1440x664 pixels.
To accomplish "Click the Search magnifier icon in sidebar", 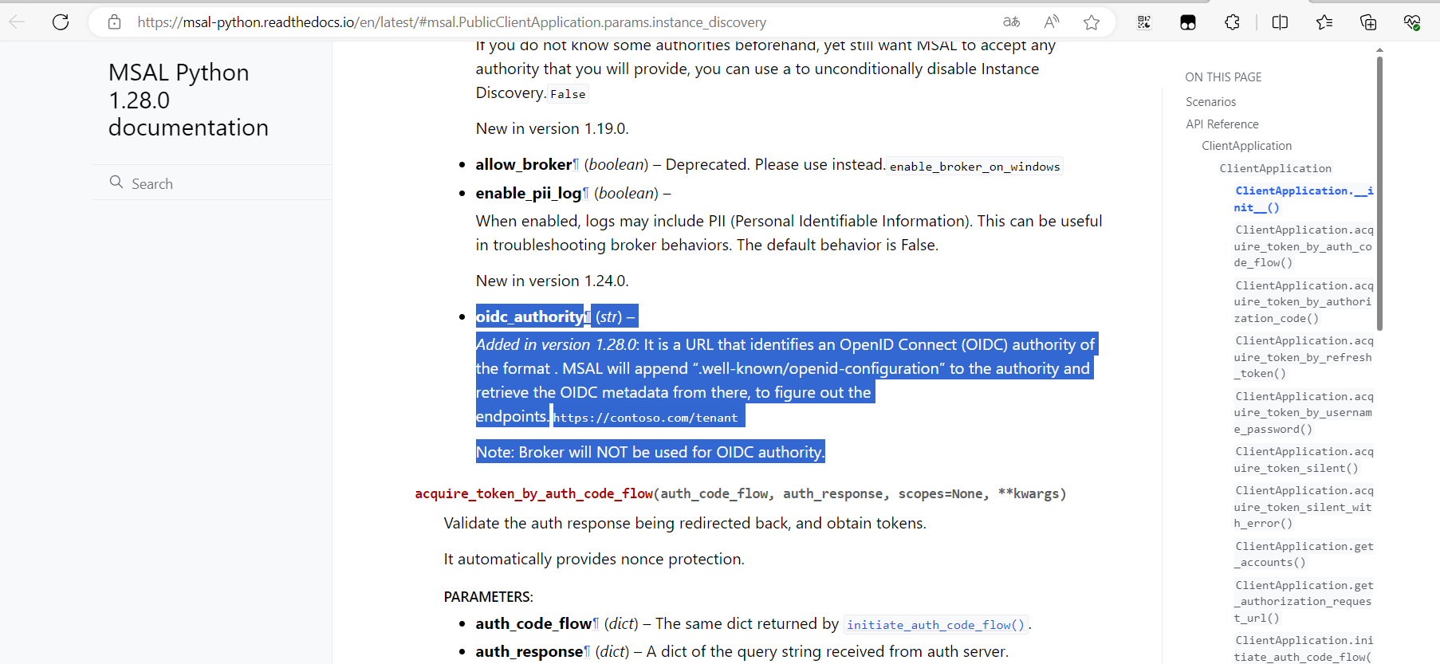I will (116, 183).
